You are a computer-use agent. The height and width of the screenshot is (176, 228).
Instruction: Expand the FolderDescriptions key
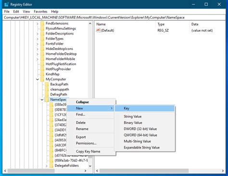[x=38, y=34]
